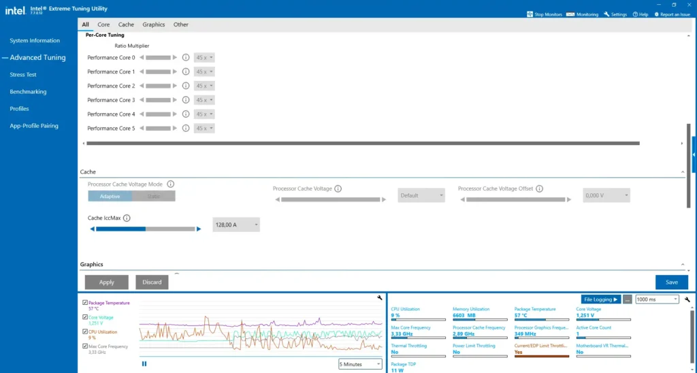Click the Processor Cache Voltage Offset slider
Screen dimensions: 697x373
pos(516,199)
